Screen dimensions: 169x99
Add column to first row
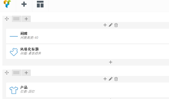(x=26, y=19)
